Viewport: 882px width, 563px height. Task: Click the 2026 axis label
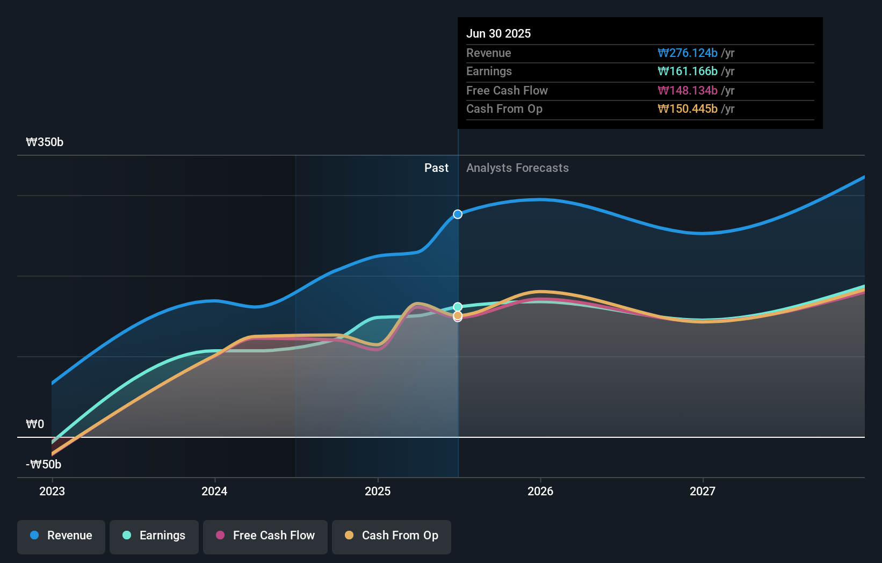tap(541, 491)
